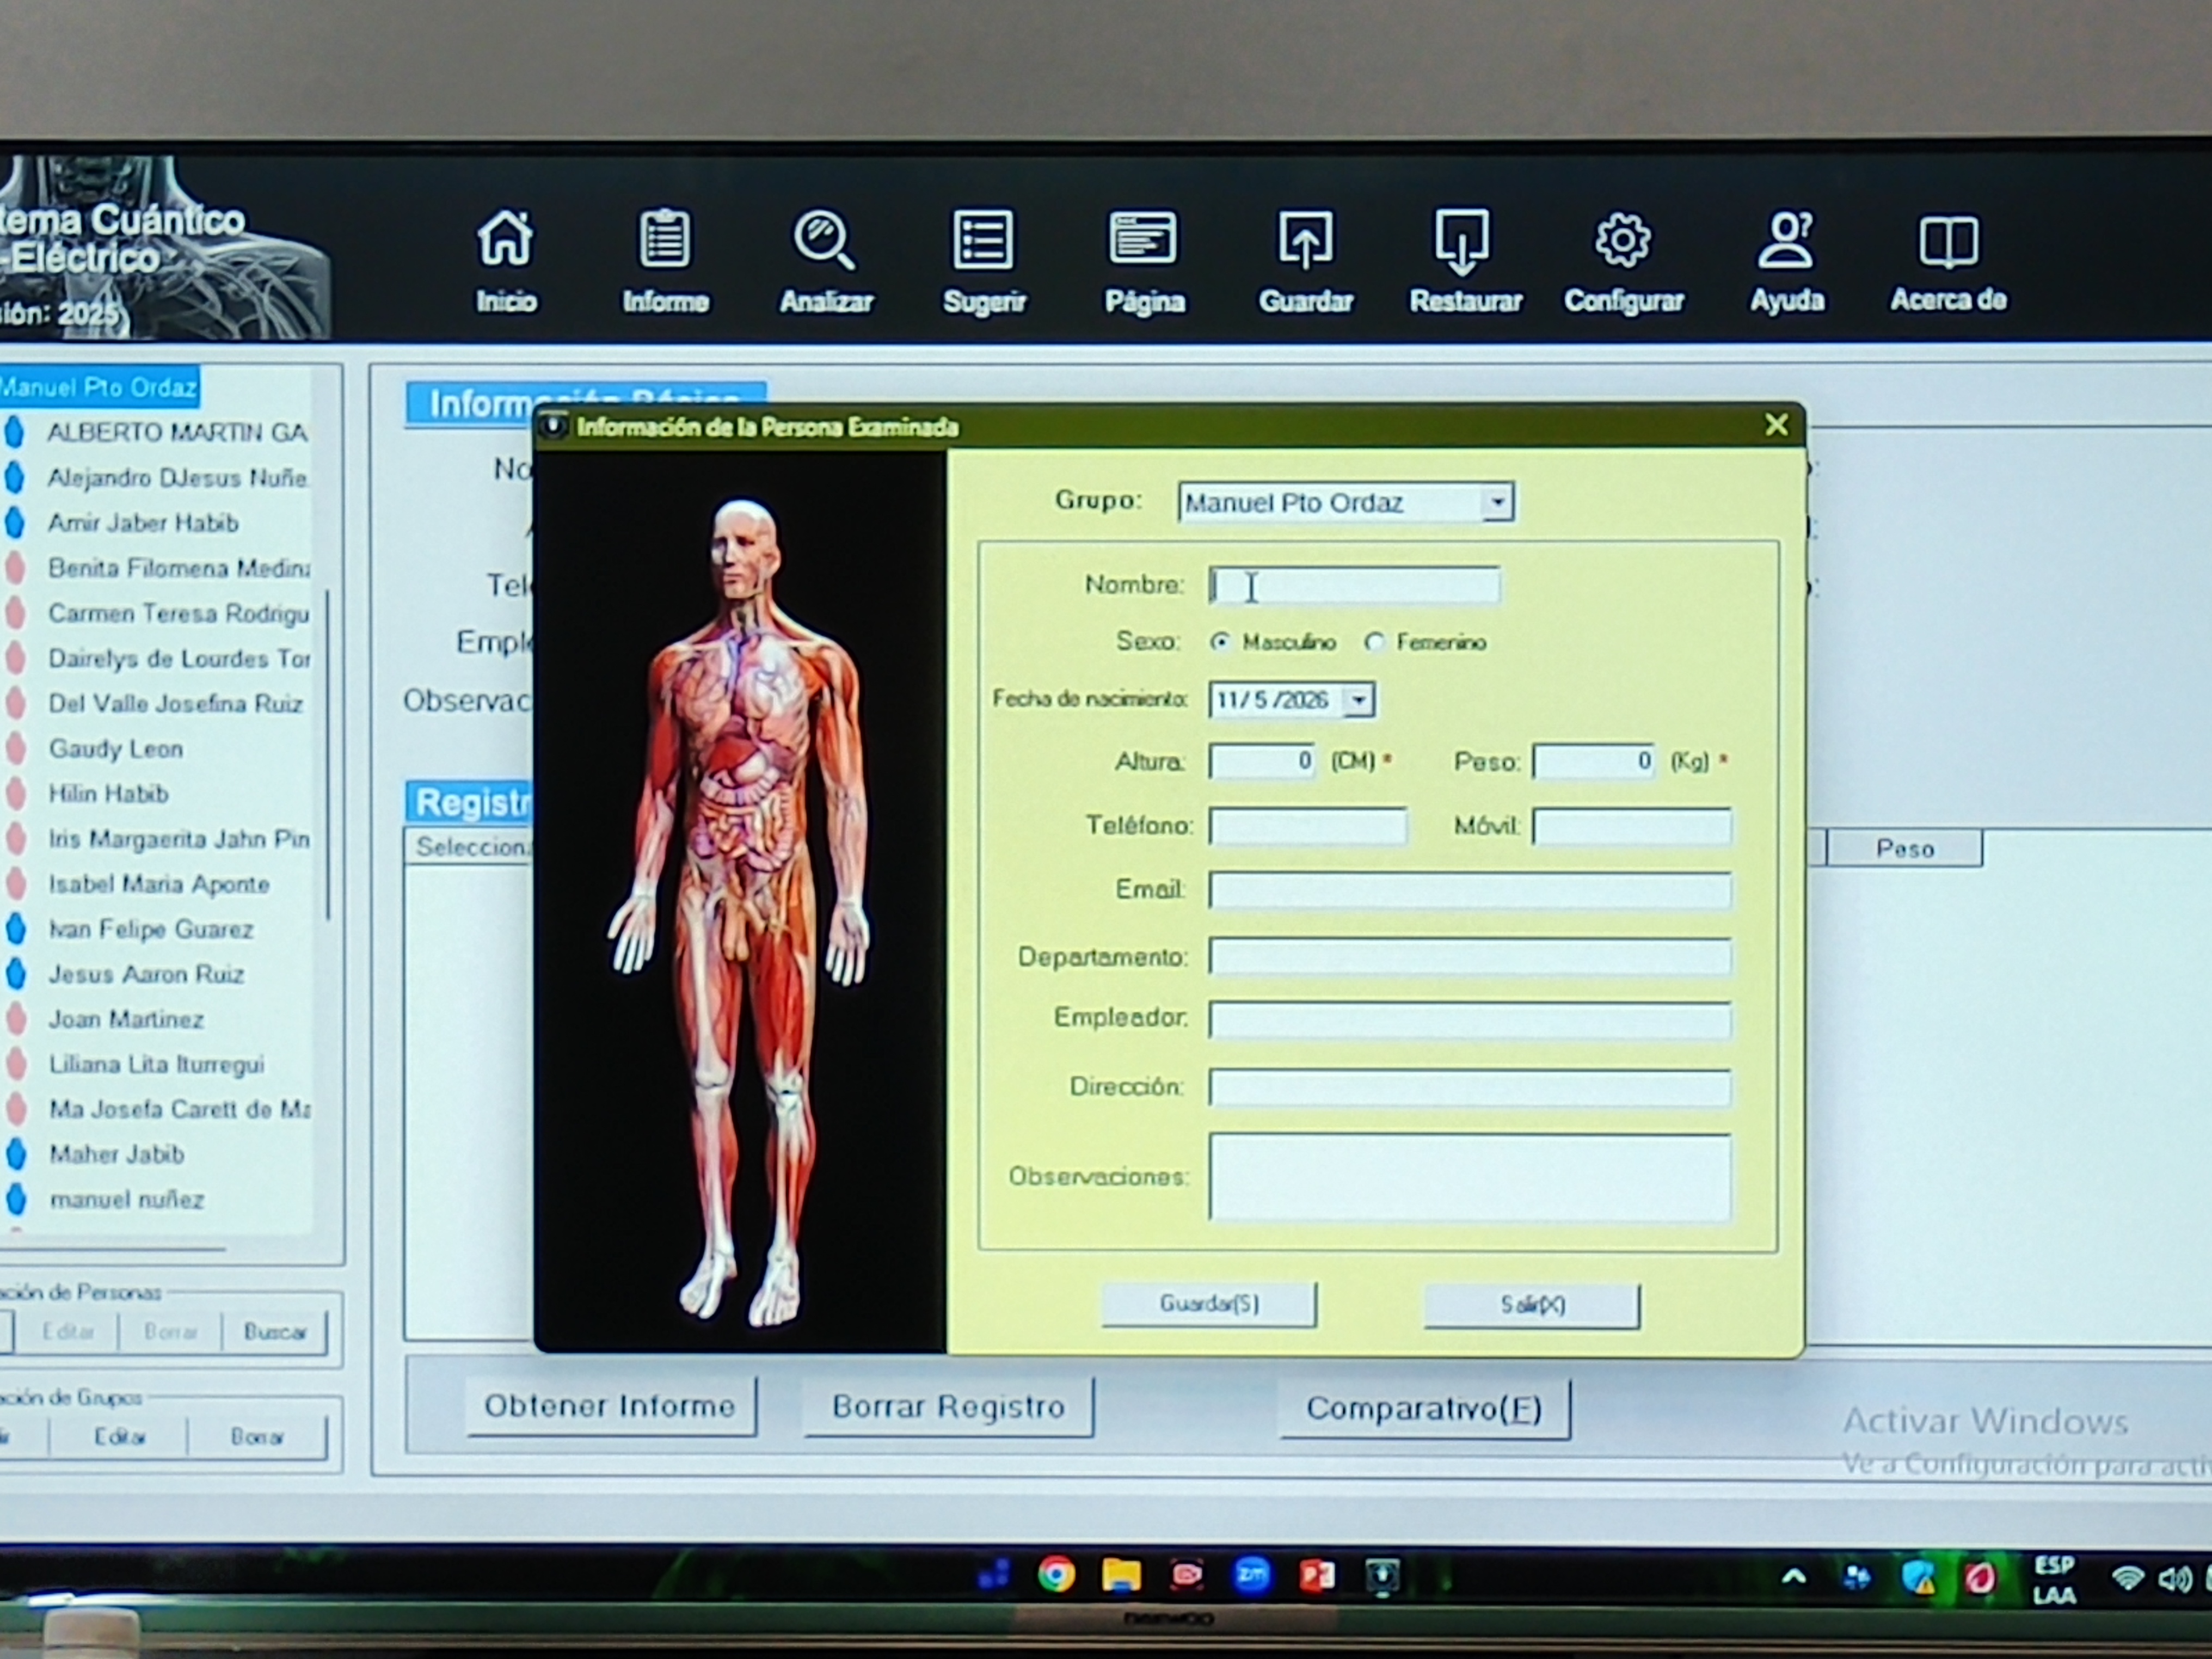Select the Masculino radio button
Viewport: 2212px width, 1659px height.
coord(1220,642)
